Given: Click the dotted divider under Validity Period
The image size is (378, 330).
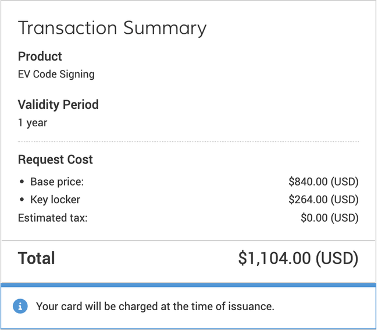Looking at the screenshot, I should (188, 141).
